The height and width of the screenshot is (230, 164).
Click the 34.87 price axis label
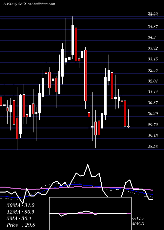coord(153,27)
